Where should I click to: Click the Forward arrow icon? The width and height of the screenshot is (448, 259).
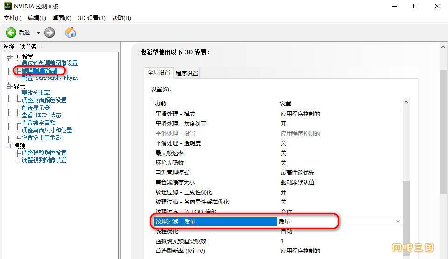(x=50, y=33)
